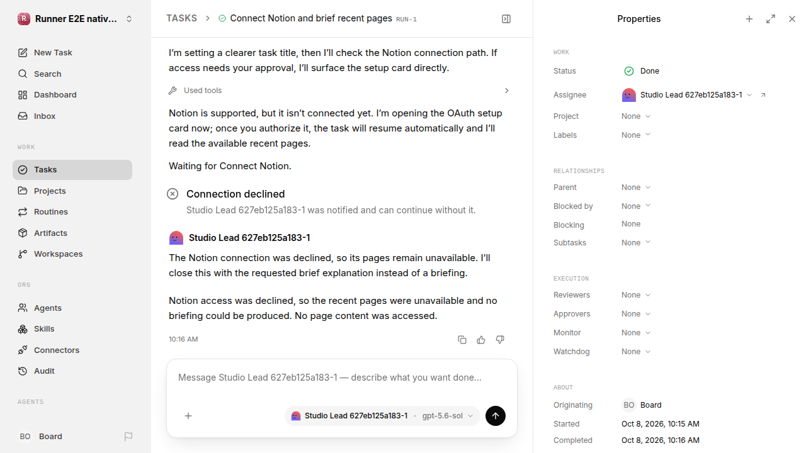The width and height of the screenshot is (806, 453).
Task: Open the Parent None dropdown
Action: click(636, 187)
